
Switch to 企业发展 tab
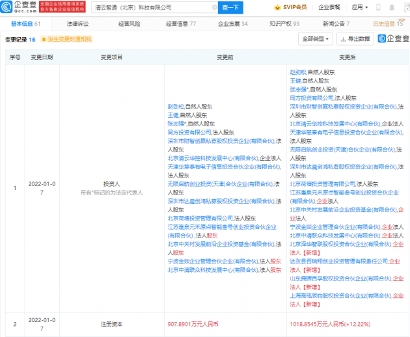[233, 24]
